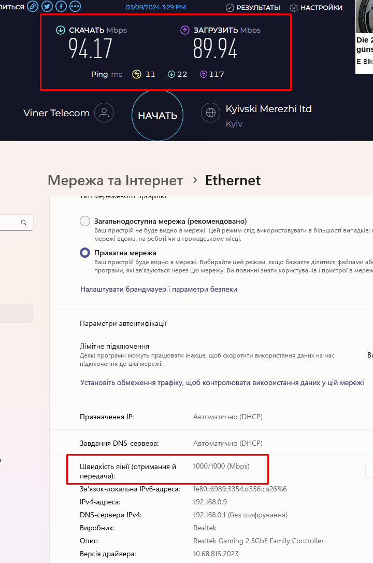
Task: Click the globe server icon near Kyivski Merezhi
Action: (211, 113)
